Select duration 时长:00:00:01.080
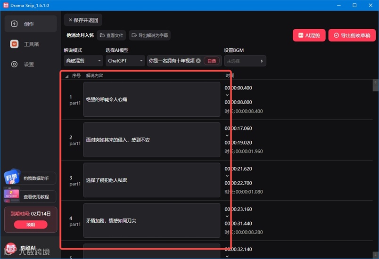This screenshot has width=379, height=259. point(244,192)
